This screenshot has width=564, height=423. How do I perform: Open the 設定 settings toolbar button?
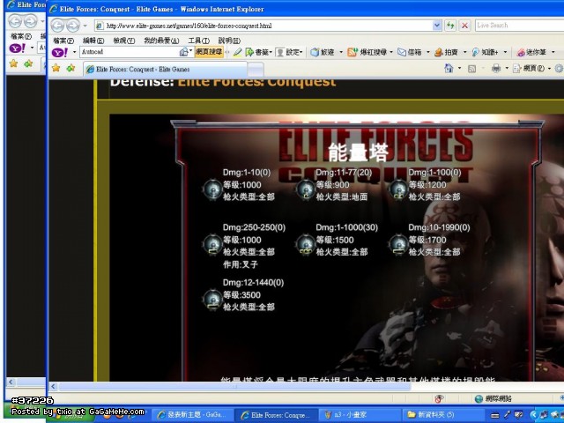[x=289, y=53]
